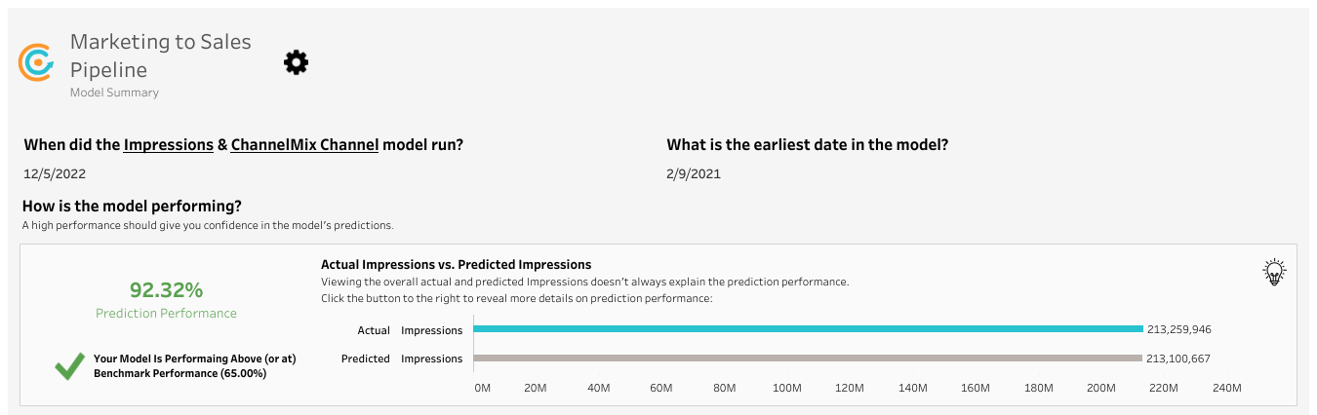Screen dimensions: 1317x415
Task: Open settings with the gear icon
Action: click(296, 63)
